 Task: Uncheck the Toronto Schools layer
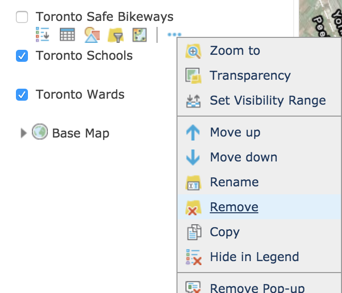click(22, 56)
